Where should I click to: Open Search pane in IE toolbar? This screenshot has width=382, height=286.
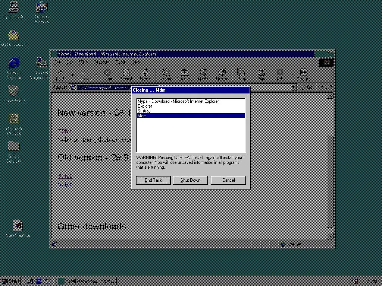pyautogui.click(x=166, y=75)
